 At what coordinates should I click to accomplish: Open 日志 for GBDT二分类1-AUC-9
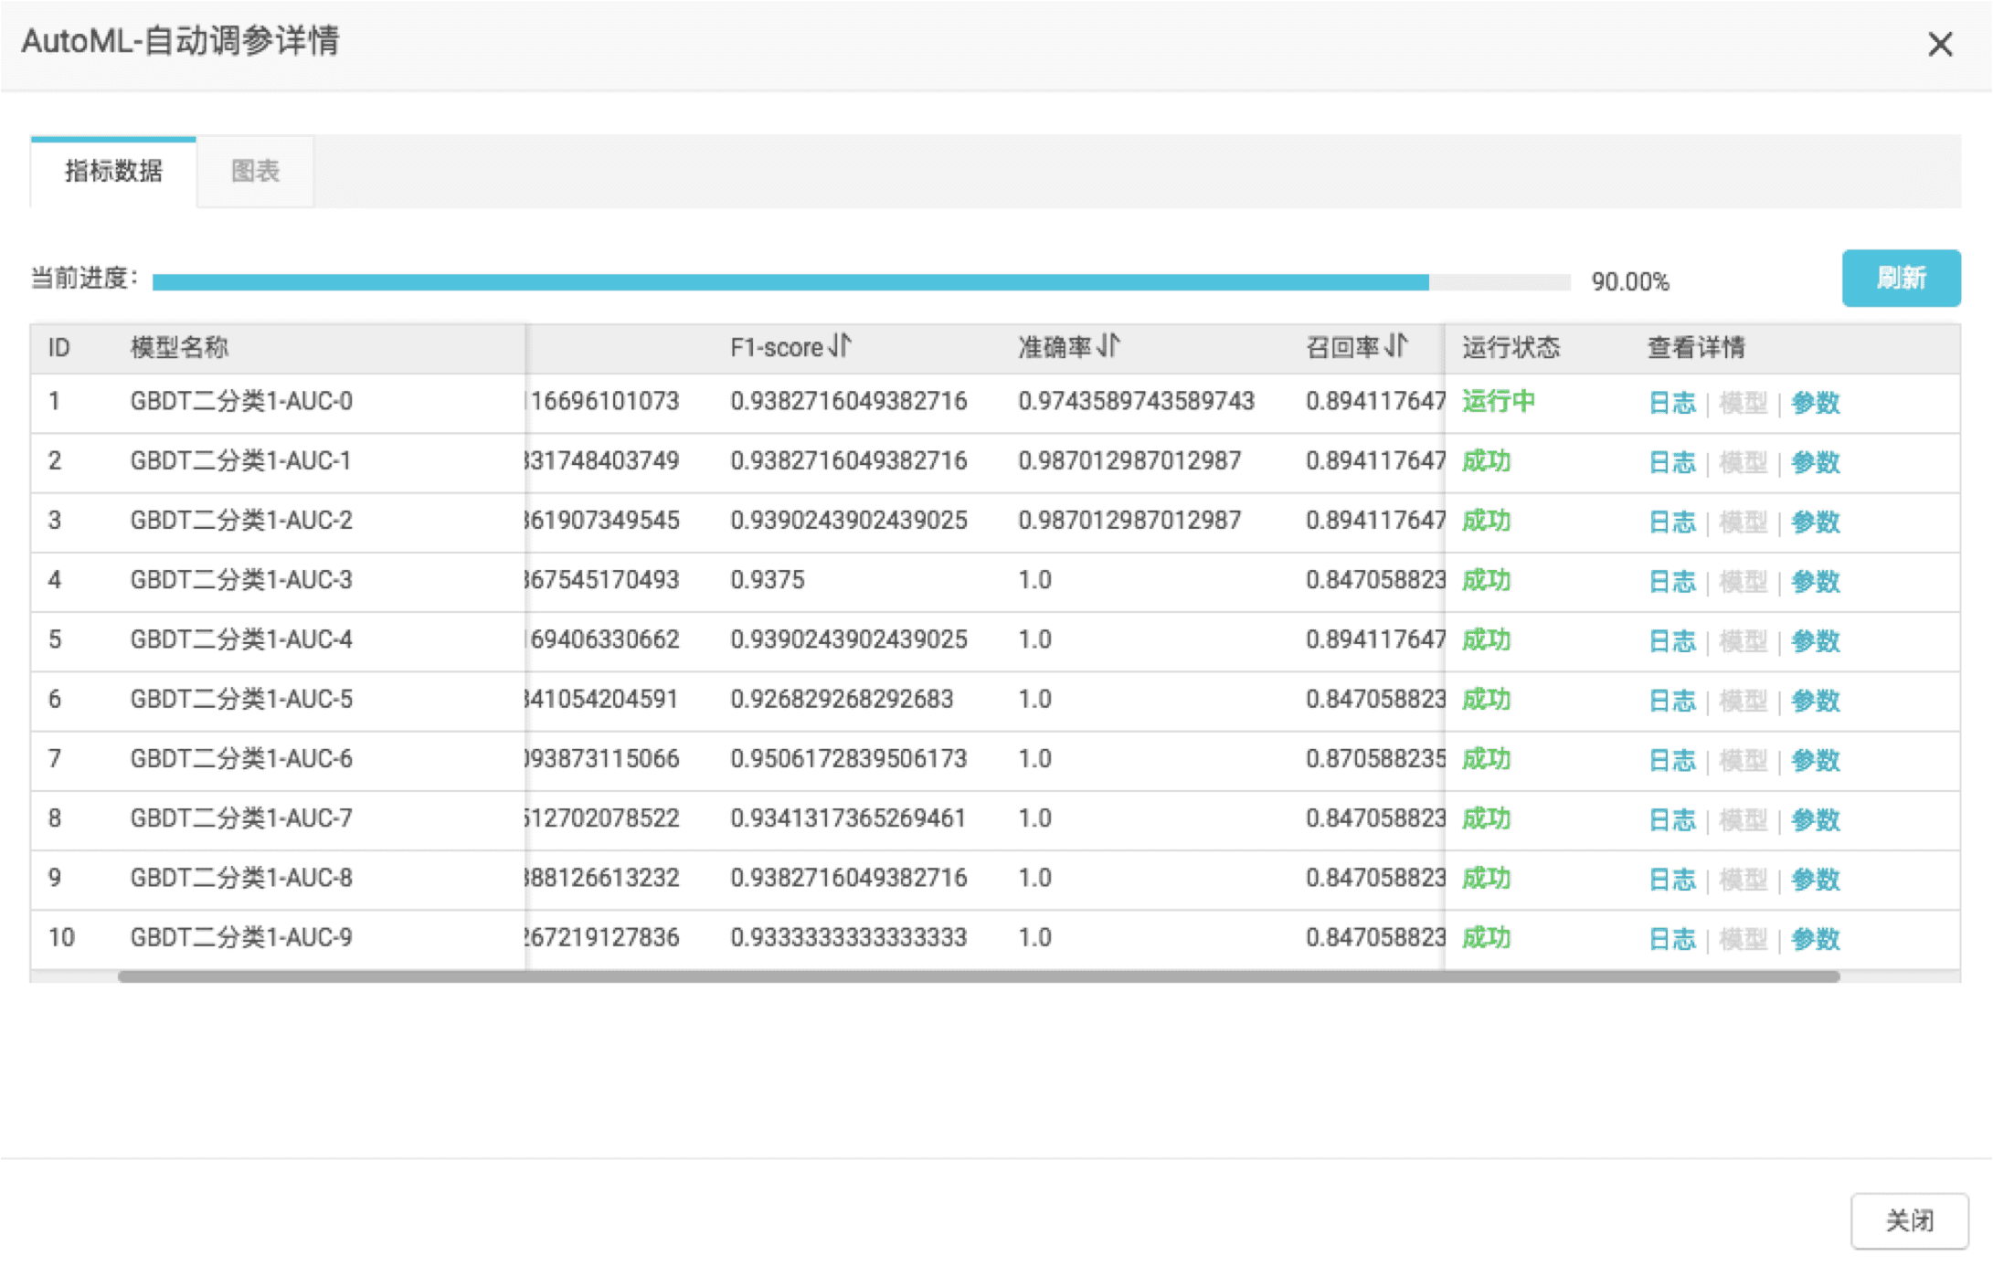click(x=1671, y=938)
